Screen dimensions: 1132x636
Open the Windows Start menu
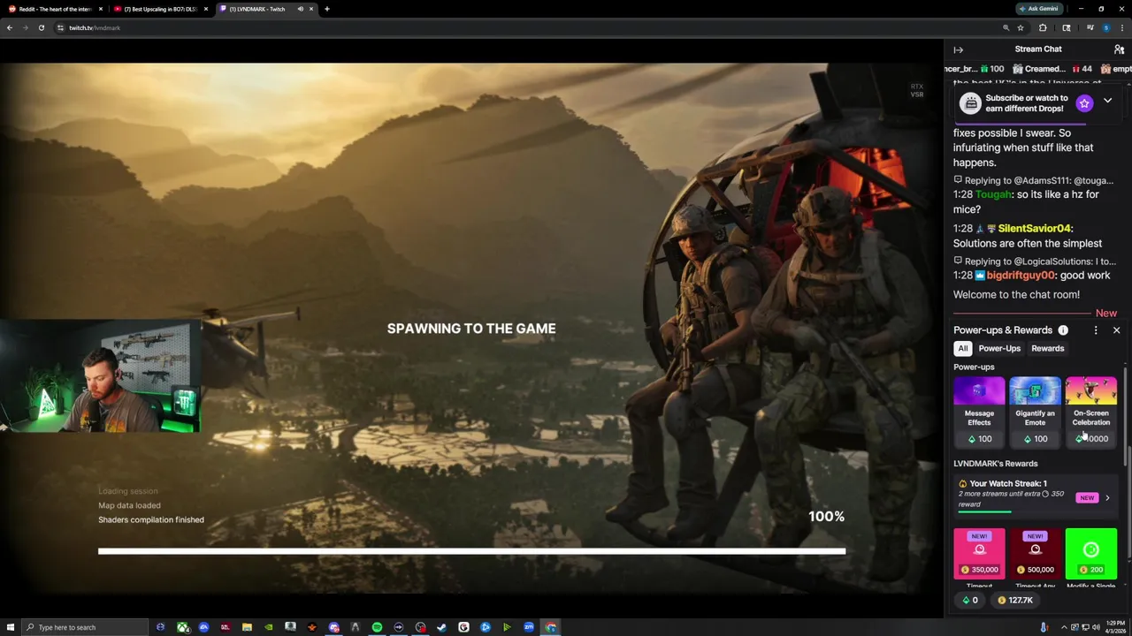[x=11, y=627]
